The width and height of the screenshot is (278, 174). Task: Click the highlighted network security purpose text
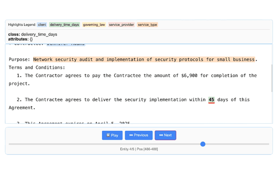point(144,59)
